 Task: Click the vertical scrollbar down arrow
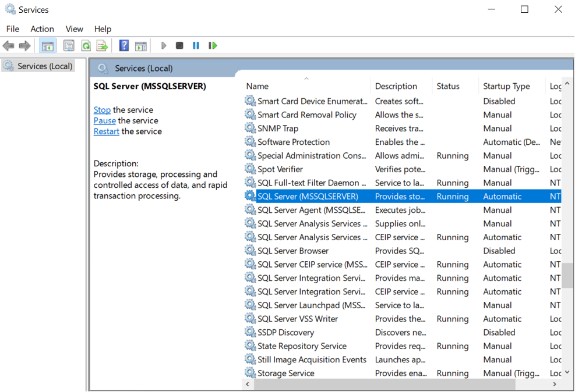[567, 372]
